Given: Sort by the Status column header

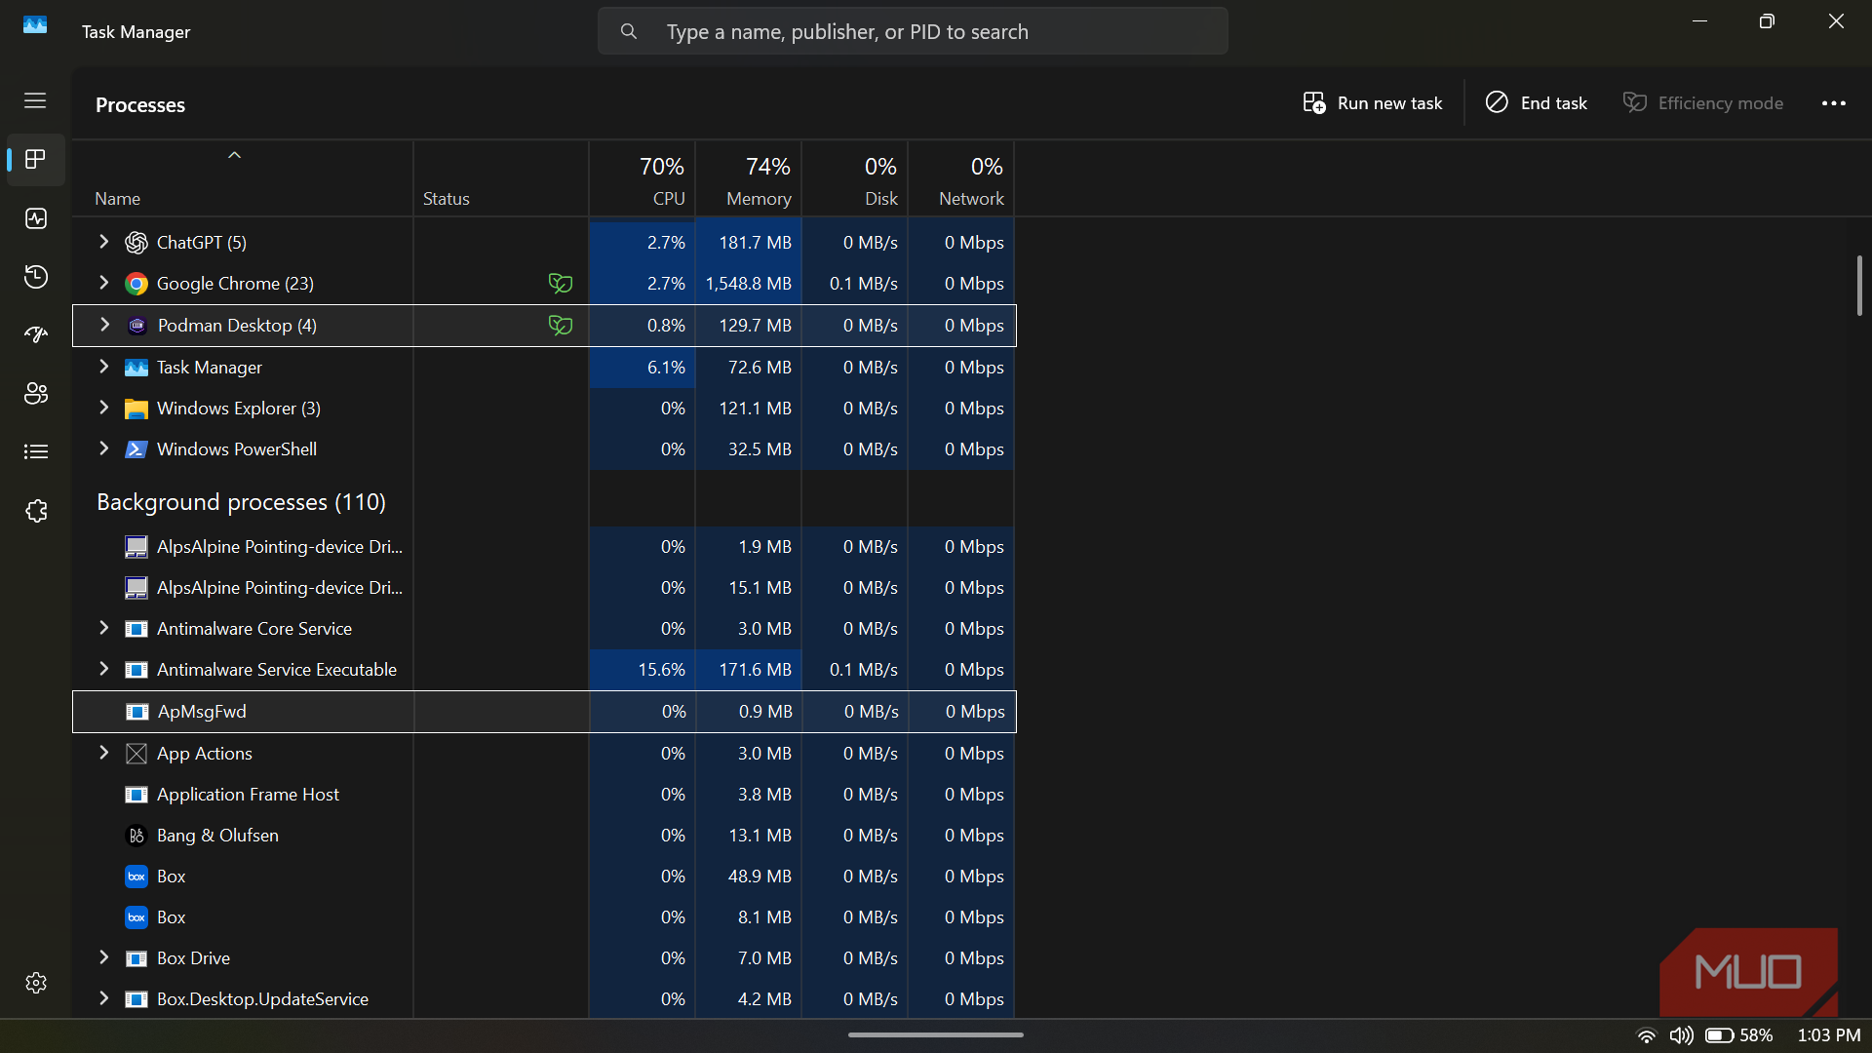Looking at the screenshot, I should 501,179.
